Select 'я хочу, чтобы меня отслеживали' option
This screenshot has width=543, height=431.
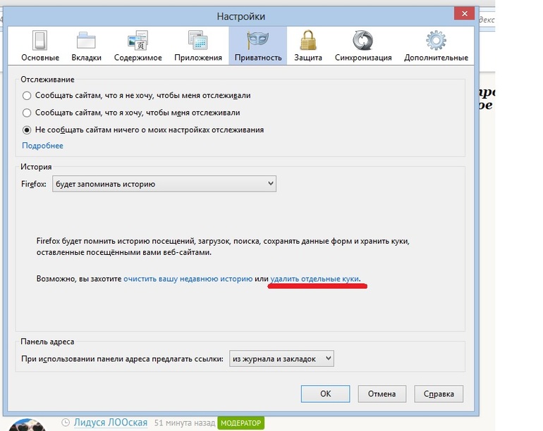click(27, 113)
